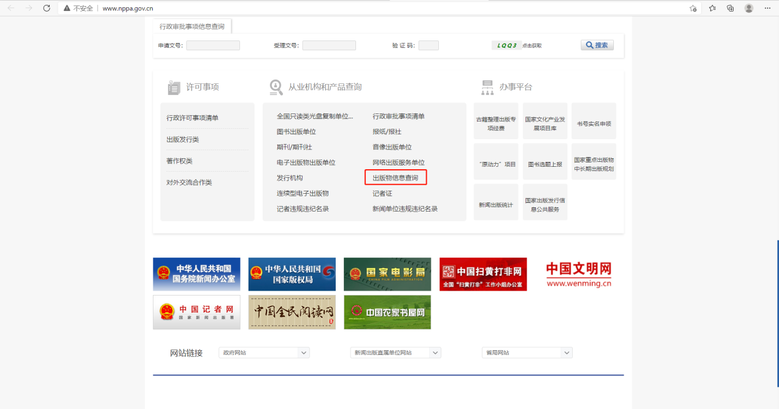Open the 省局网站 dropdown
The image size is (779, 409).
pyautogui.click(x=526, y=353)
